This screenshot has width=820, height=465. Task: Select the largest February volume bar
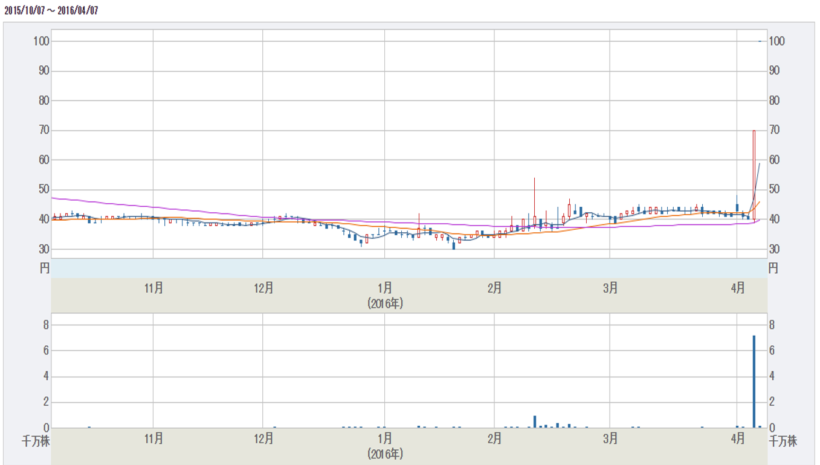(535, 421)
